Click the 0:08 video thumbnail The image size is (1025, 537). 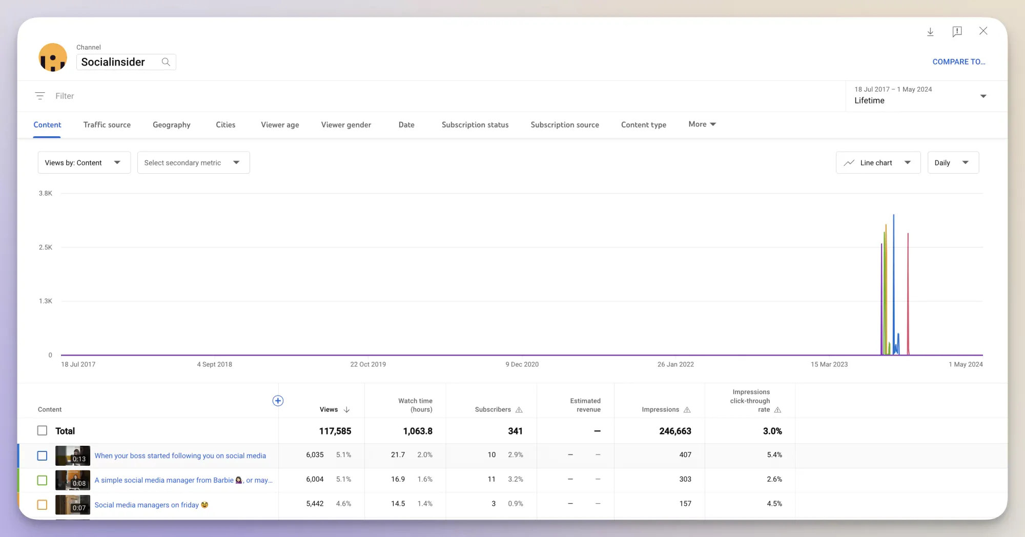click(x=73, y=480)
